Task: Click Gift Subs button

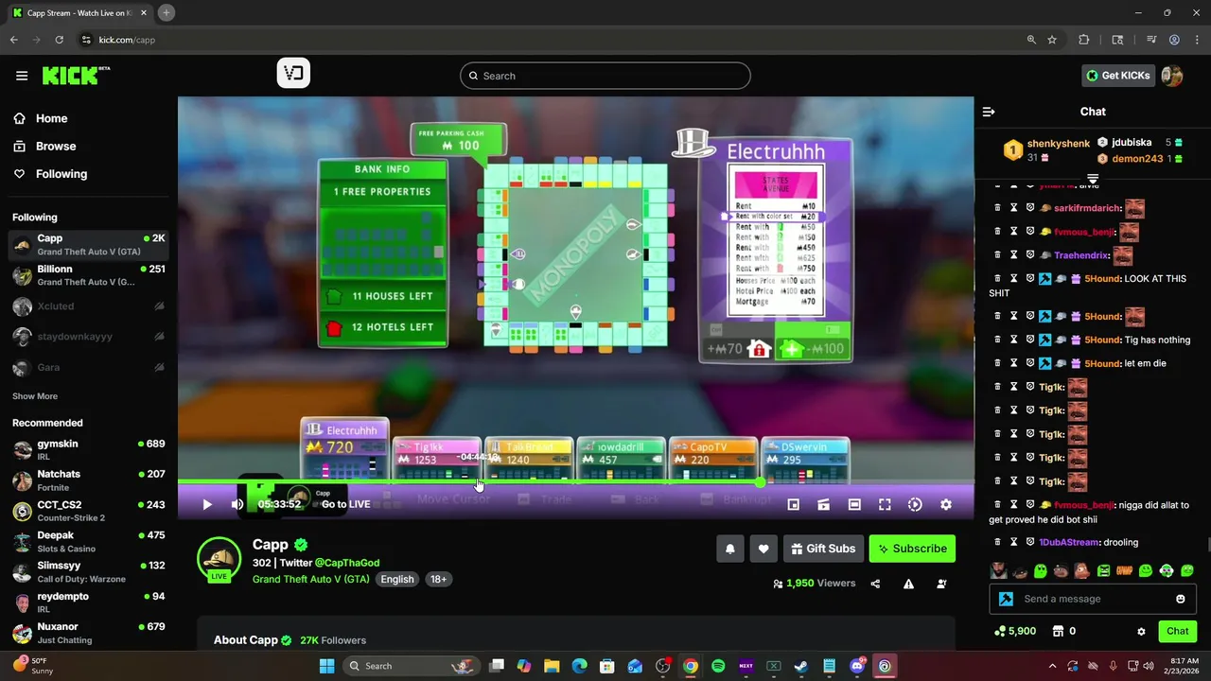Action: [x=823, y=549]
